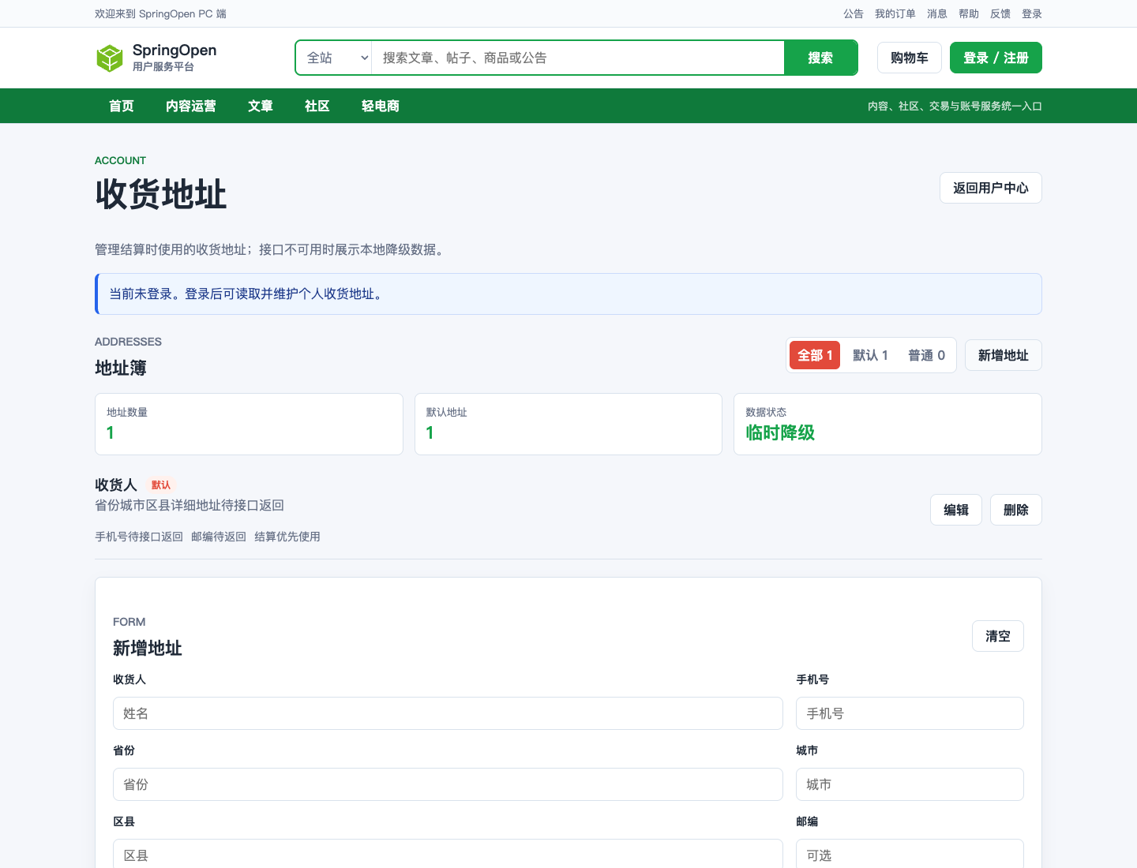The width and height of the screenshot is (1137, 868).
Task: Click 编辑 for the default address
Action: [956, 510]
